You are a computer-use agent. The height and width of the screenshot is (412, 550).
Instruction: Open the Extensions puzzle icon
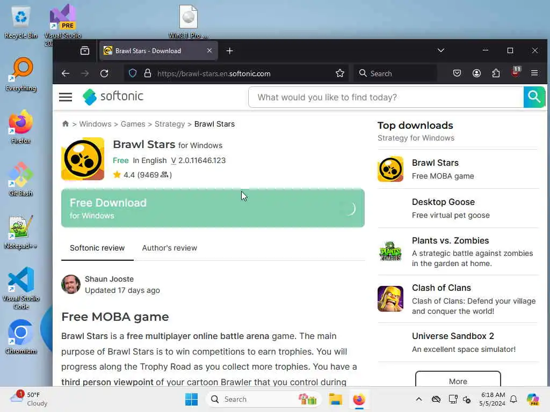click(496, 73)
